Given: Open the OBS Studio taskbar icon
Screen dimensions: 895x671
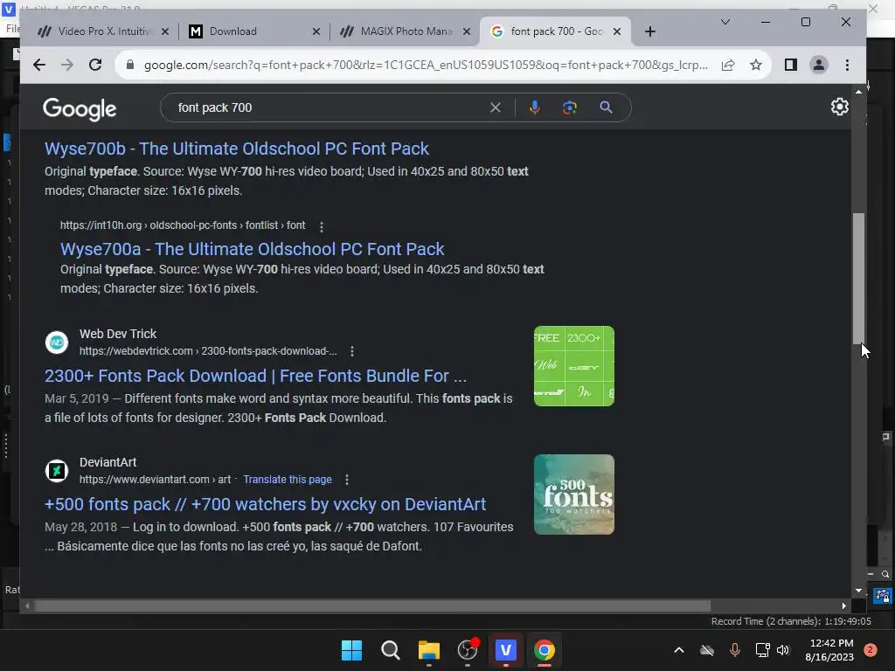Looking at the screenshot, I should 468,650.
